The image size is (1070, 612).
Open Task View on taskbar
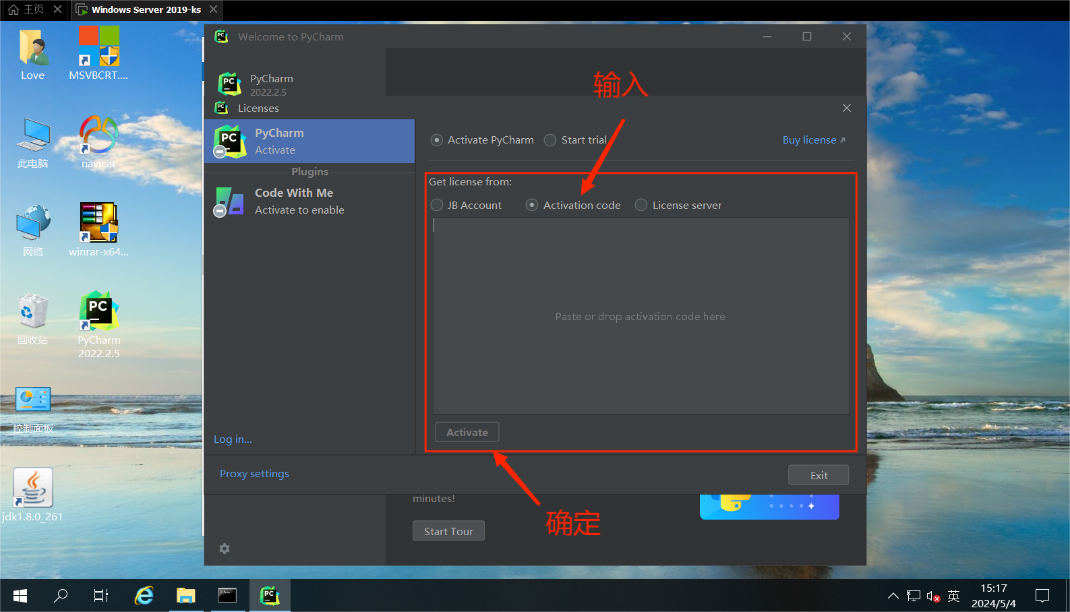click(101, 596)
